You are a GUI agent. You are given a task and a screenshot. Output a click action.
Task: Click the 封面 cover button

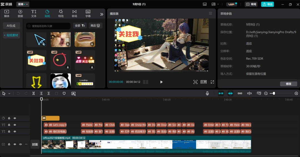click(35, 145)
